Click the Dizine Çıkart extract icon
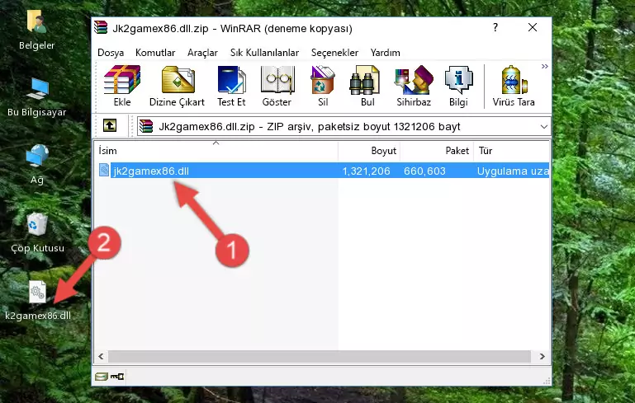This screenshot has height=403, width=635. (177, 86)
